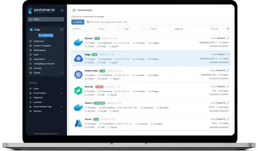Toggle the sort order icon
258x151 pixels.
pos(228,29)
